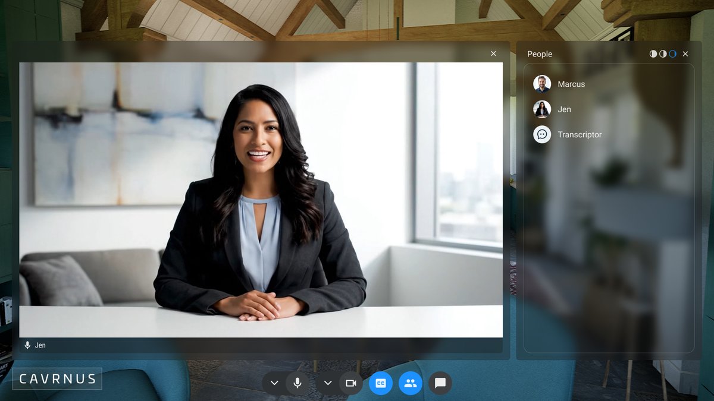The height and width of the screenshot is (401, 714).
Task: Select Marcus in People list
Action: 609,84
